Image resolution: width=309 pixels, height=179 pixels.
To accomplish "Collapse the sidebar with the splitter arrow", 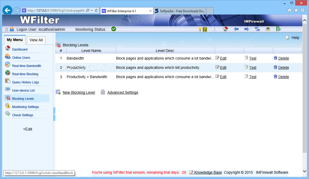I will [54, 114].
